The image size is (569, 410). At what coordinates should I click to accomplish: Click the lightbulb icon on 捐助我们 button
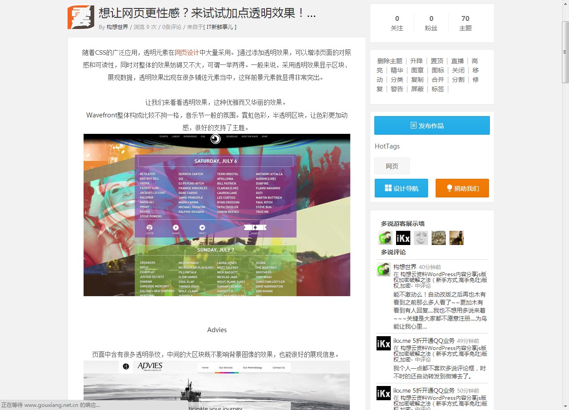coord(450,188)
